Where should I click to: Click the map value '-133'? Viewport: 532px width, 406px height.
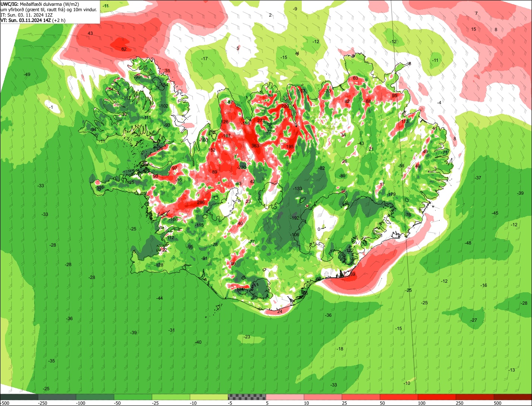click(298, 188)
